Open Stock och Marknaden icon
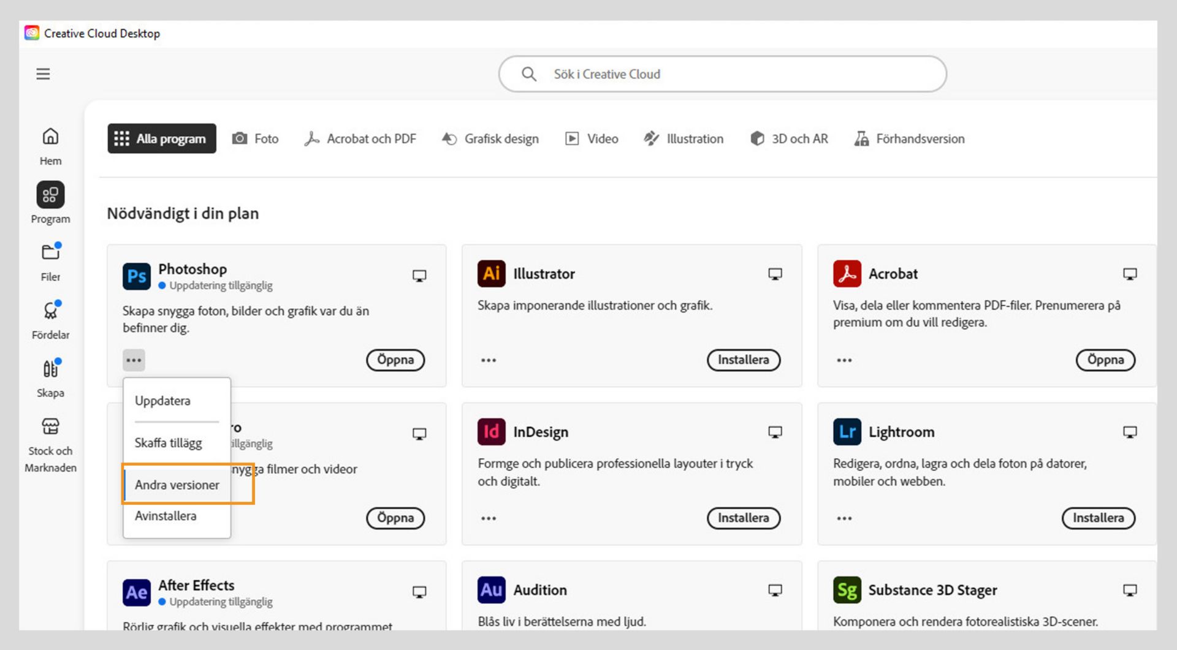Image resolution: width=1177 pixels, height=650 pixels. click(x=50, y=426)
